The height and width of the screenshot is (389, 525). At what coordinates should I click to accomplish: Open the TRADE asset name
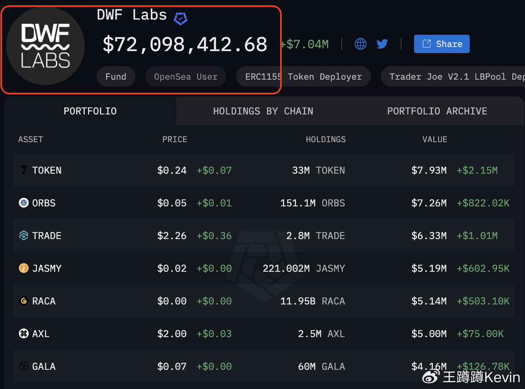pos(47,236)
